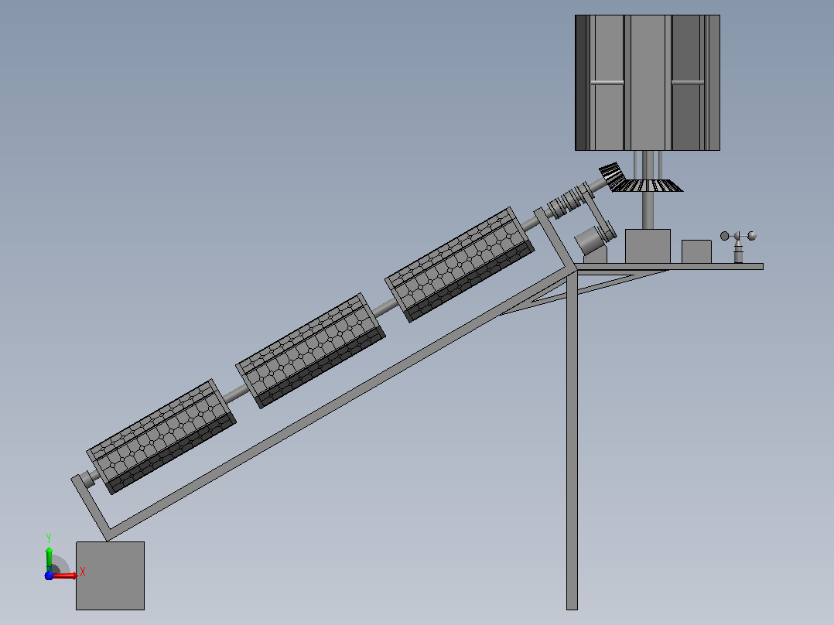Image resolution: width=834 pixels, height=625 pixels.
Task: Select the uppermost solar panel drum
Action: click(x=460, y=265)
